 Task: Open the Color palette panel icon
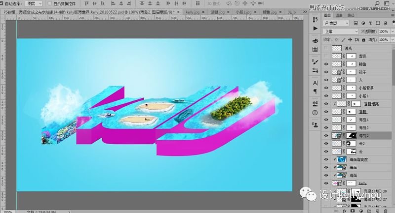(x=315, y=41)
